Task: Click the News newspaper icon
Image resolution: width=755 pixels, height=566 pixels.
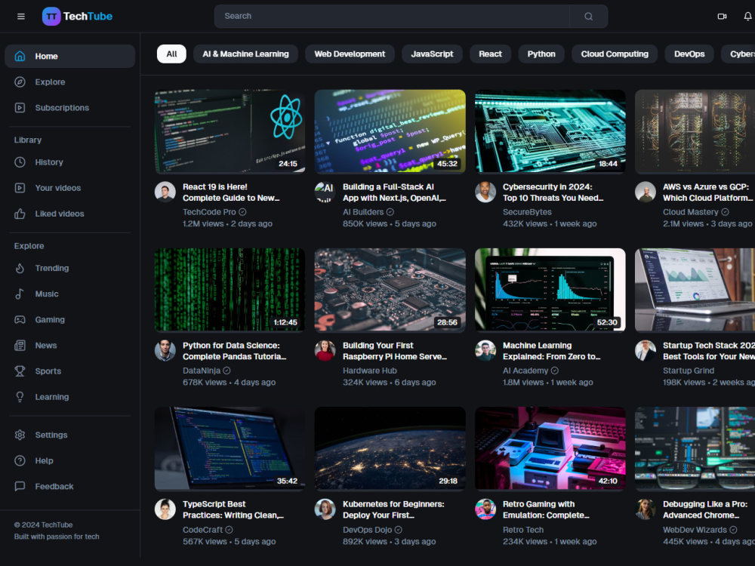Action: tap(20, 346)
